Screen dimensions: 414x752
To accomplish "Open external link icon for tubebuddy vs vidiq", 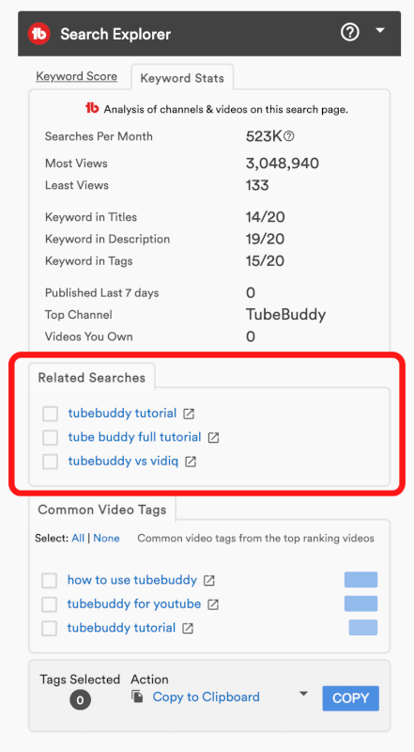I will tap(191, 462).
